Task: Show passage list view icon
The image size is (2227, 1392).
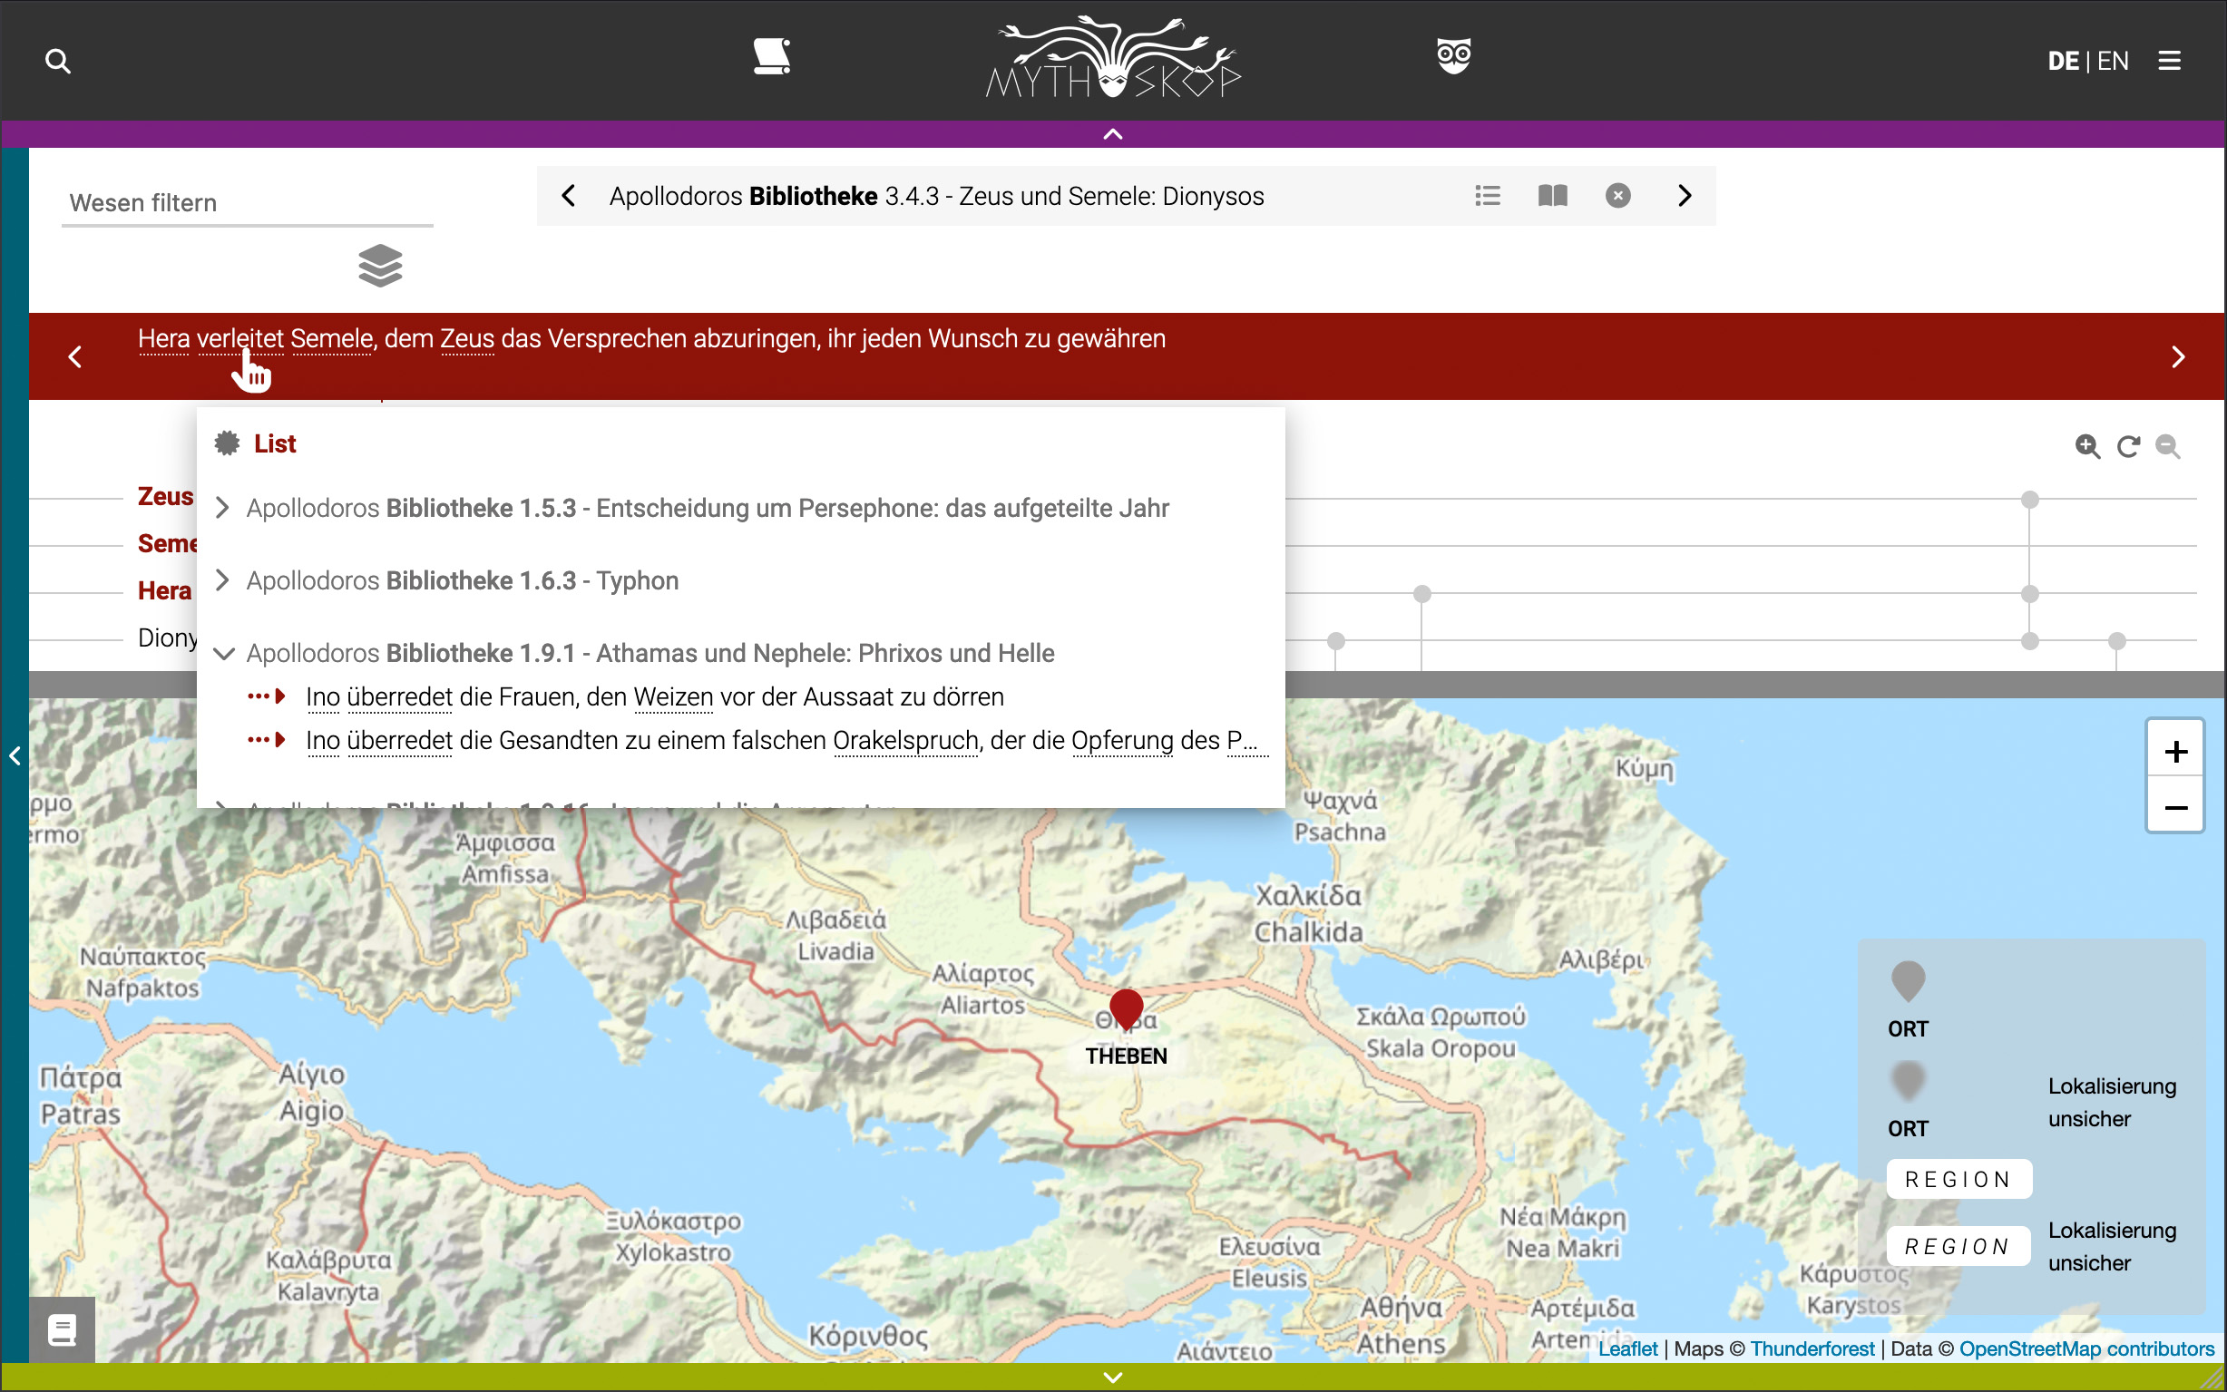Action: [1488, 196]
